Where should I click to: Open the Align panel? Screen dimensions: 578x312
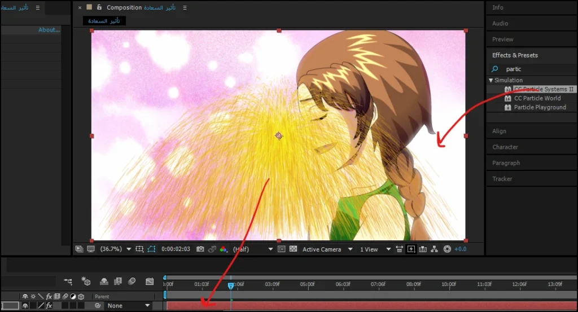point(499,131)
